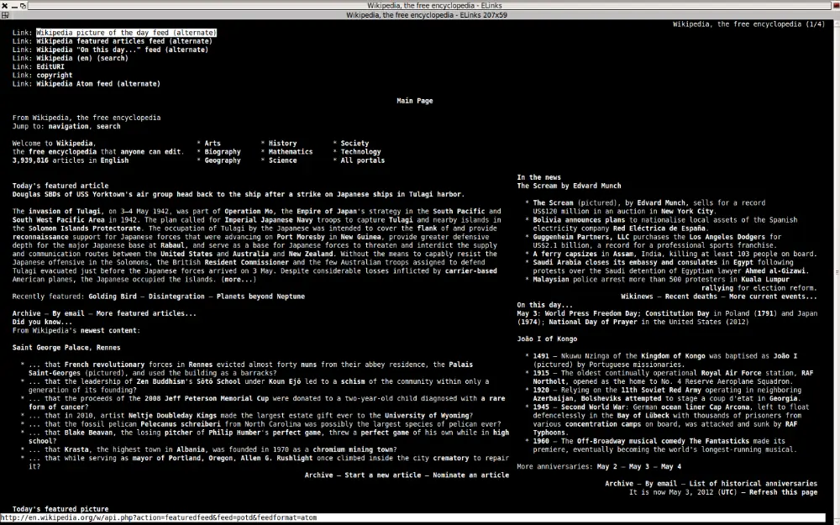Open the May 4 anniversaries link
The width and height of the screenshot is (840, 525).
tap(671, 467)
